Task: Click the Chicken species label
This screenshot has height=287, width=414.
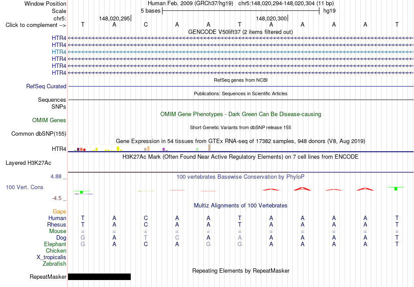Action: click(56, 250)
